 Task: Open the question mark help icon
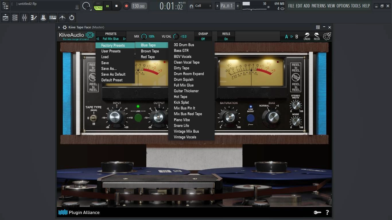tap(327, 212)
